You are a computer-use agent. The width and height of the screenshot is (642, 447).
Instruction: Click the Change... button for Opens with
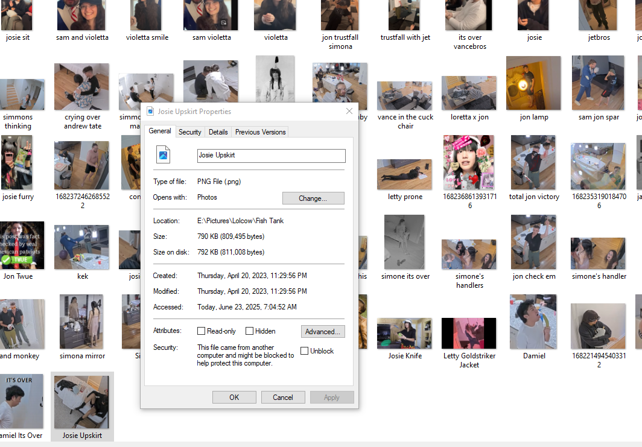click(x=313, y=198)
